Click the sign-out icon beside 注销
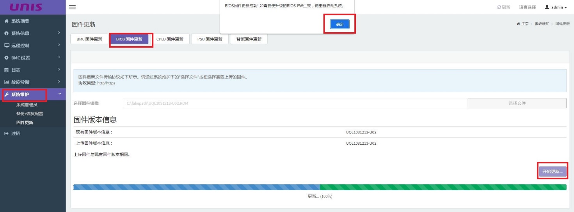The height and width of the screenshot is (212, 574). tap(6, 133)
